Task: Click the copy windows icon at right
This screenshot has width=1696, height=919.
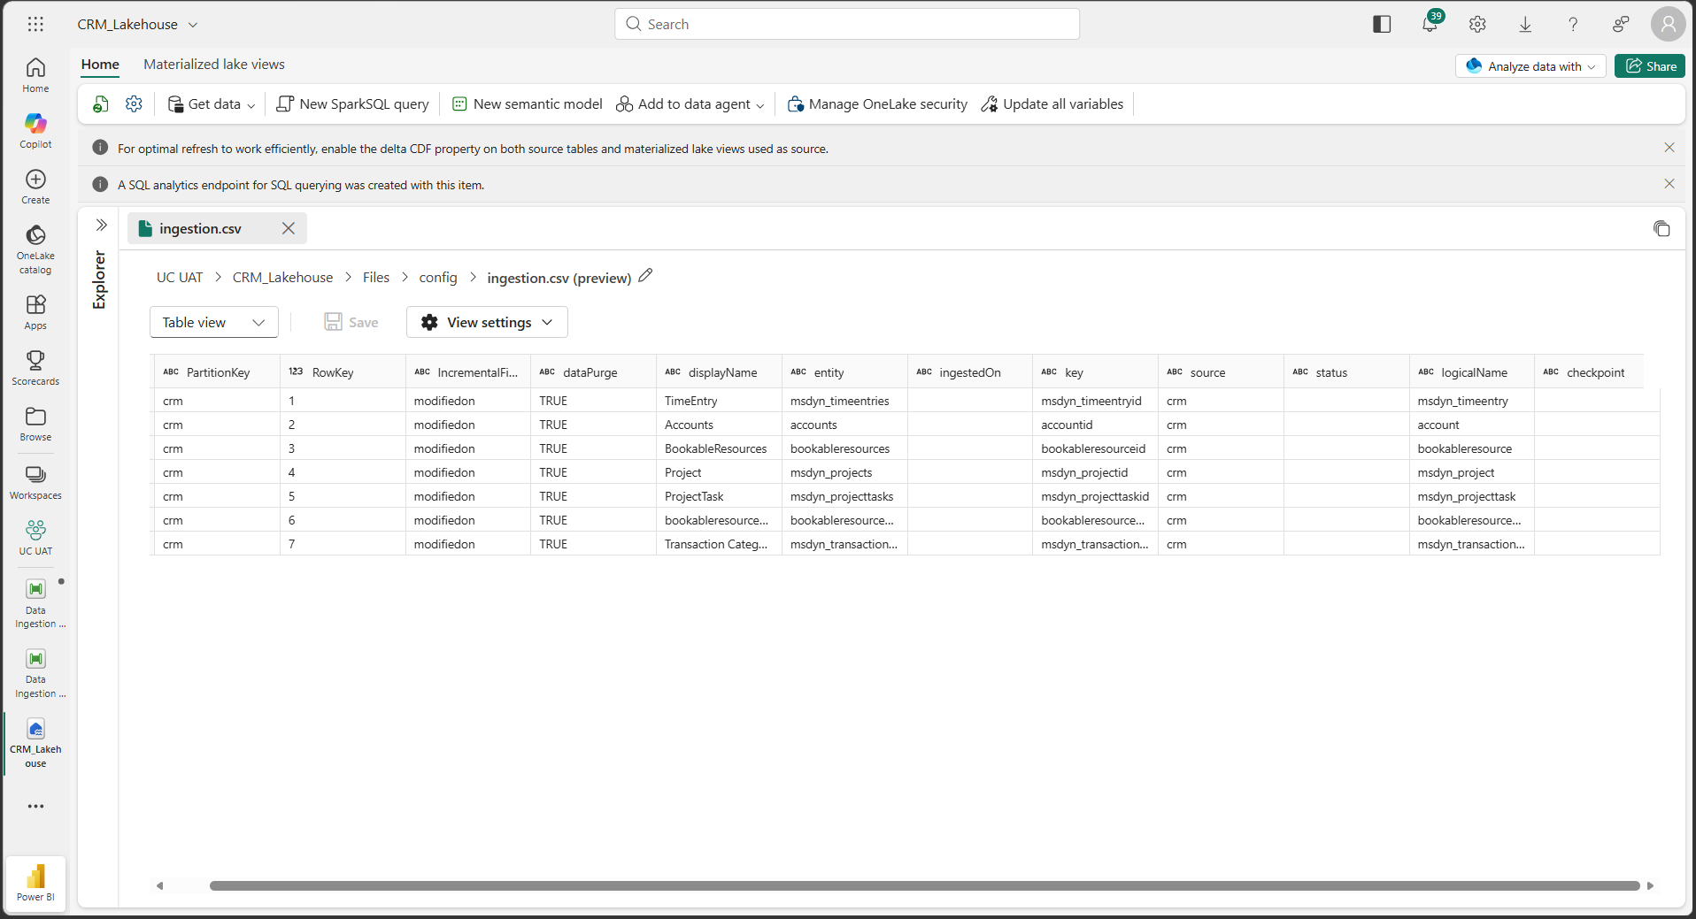Action: (x=1661, y=228)
